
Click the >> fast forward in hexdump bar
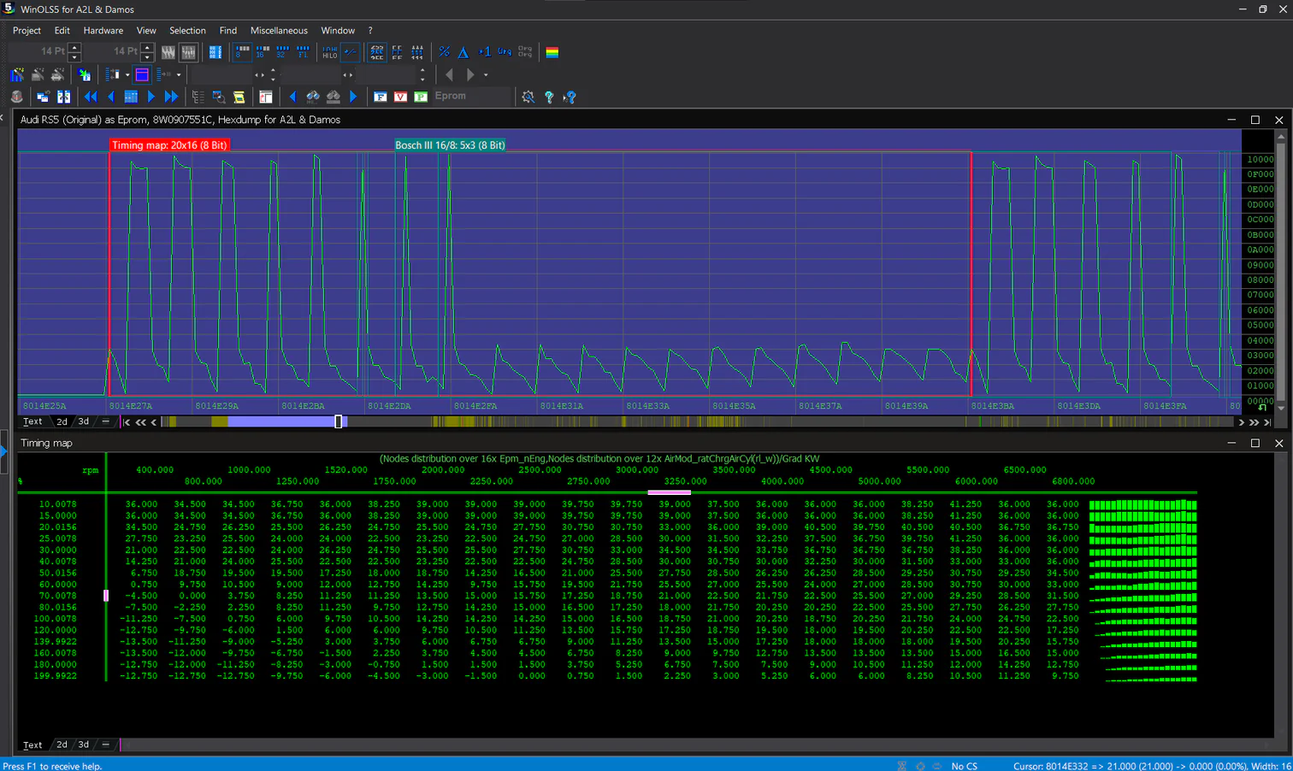1254,421
